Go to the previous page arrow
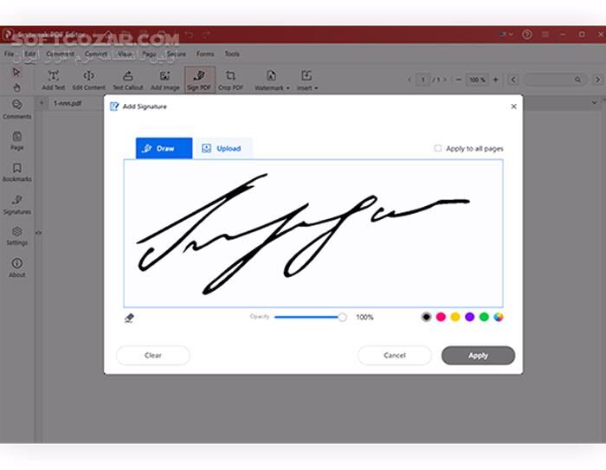 (409, 80)
